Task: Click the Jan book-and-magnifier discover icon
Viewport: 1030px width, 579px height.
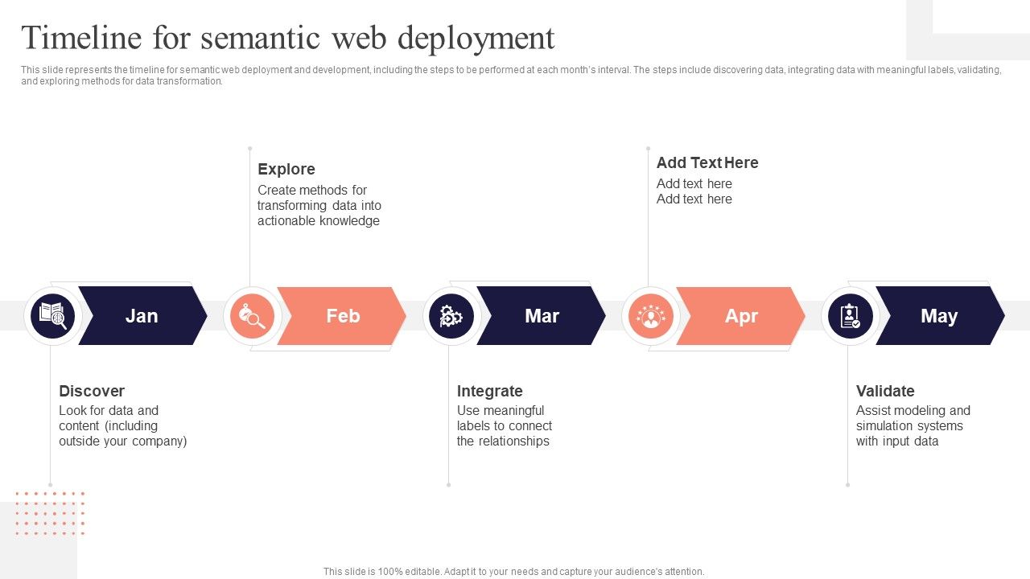Action: [x=53, y=316]
